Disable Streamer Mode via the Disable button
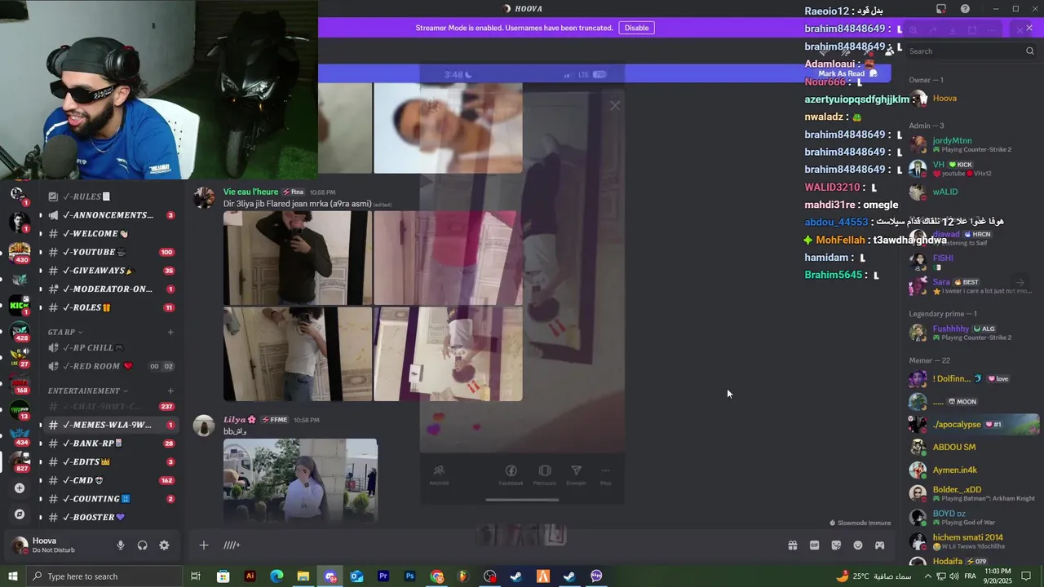Screen dimensions: 1044x587 (x=636, y=28)
